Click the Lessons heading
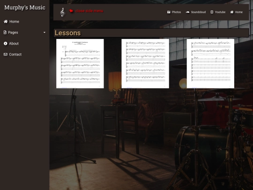The image size is (253, 190). coord(68,33)
